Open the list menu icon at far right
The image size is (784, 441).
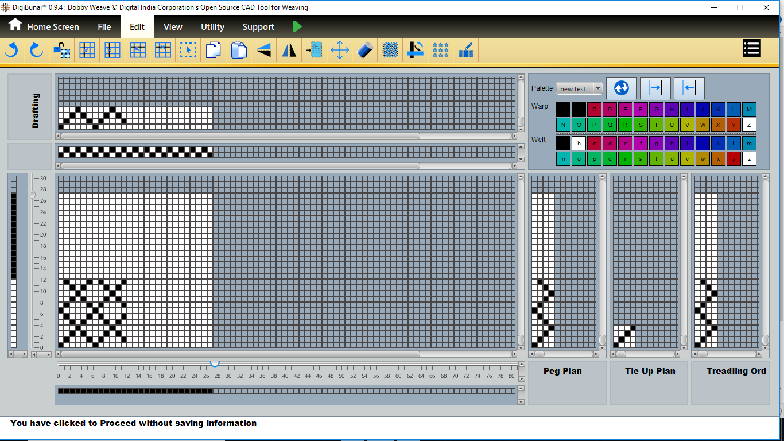coord(751,49)
